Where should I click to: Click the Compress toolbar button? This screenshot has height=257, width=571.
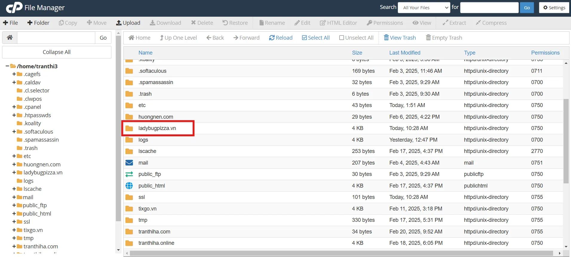(x=491, y=23)
